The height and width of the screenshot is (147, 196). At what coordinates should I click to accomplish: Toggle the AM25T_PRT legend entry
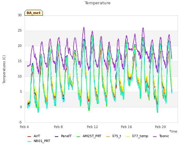pyautogui.click(x=89, y=136)
